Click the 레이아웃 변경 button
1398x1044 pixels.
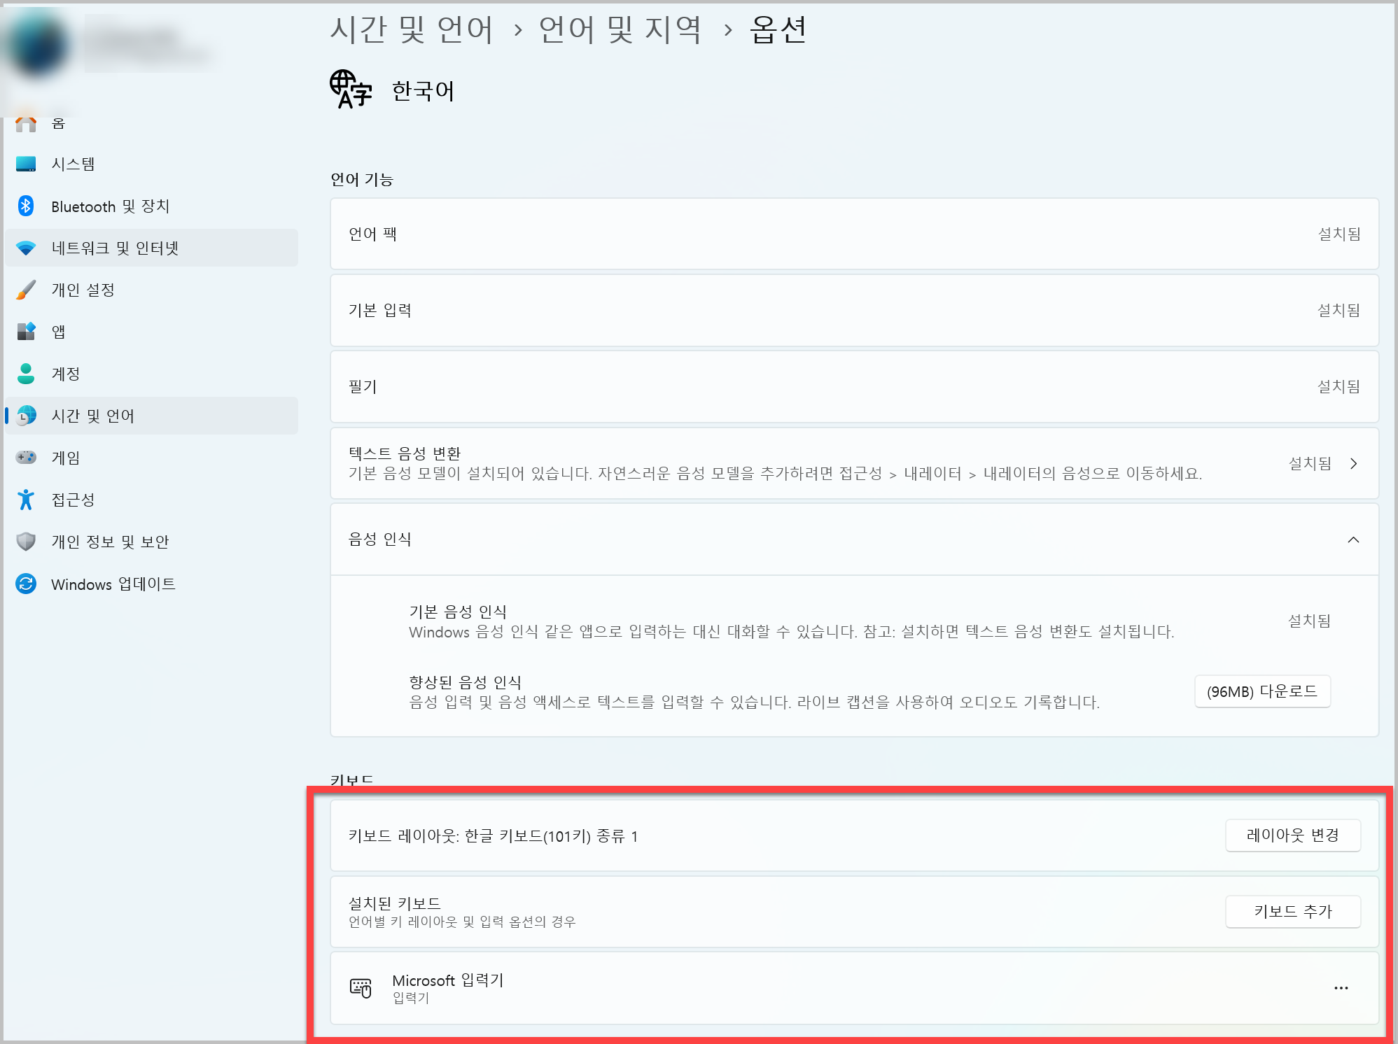point(1292,835)
